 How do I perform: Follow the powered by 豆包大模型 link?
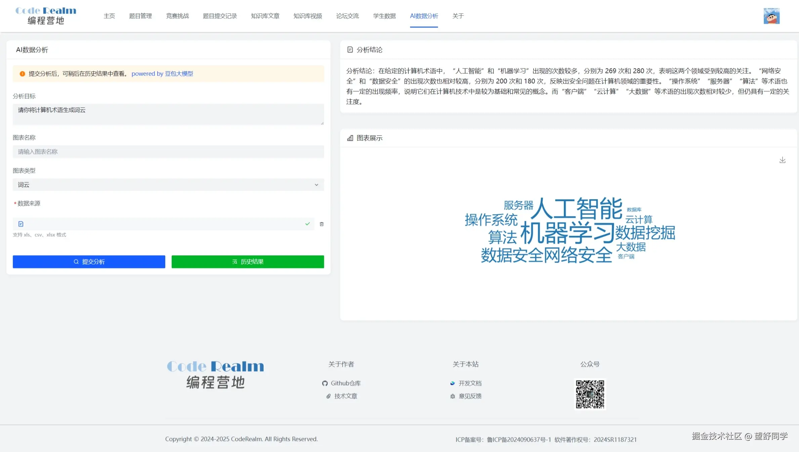click(162, 74)
